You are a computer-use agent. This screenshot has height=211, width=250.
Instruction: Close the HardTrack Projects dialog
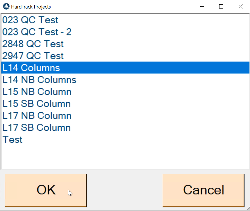[241, 7]
